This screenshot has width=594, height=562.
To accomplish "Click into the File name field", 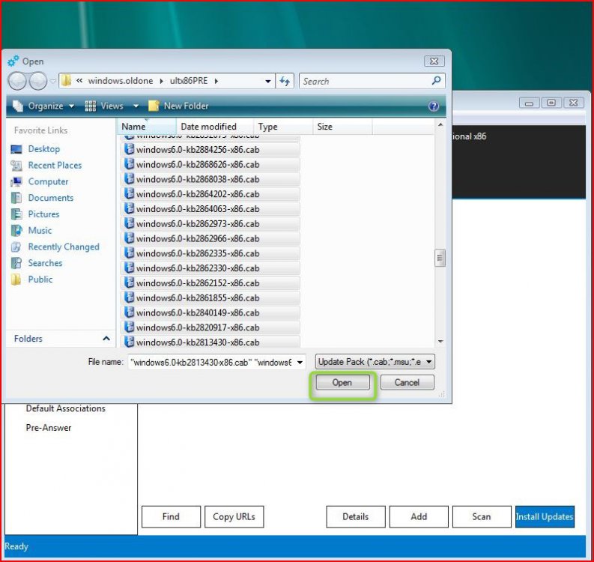I will (211, 362).
